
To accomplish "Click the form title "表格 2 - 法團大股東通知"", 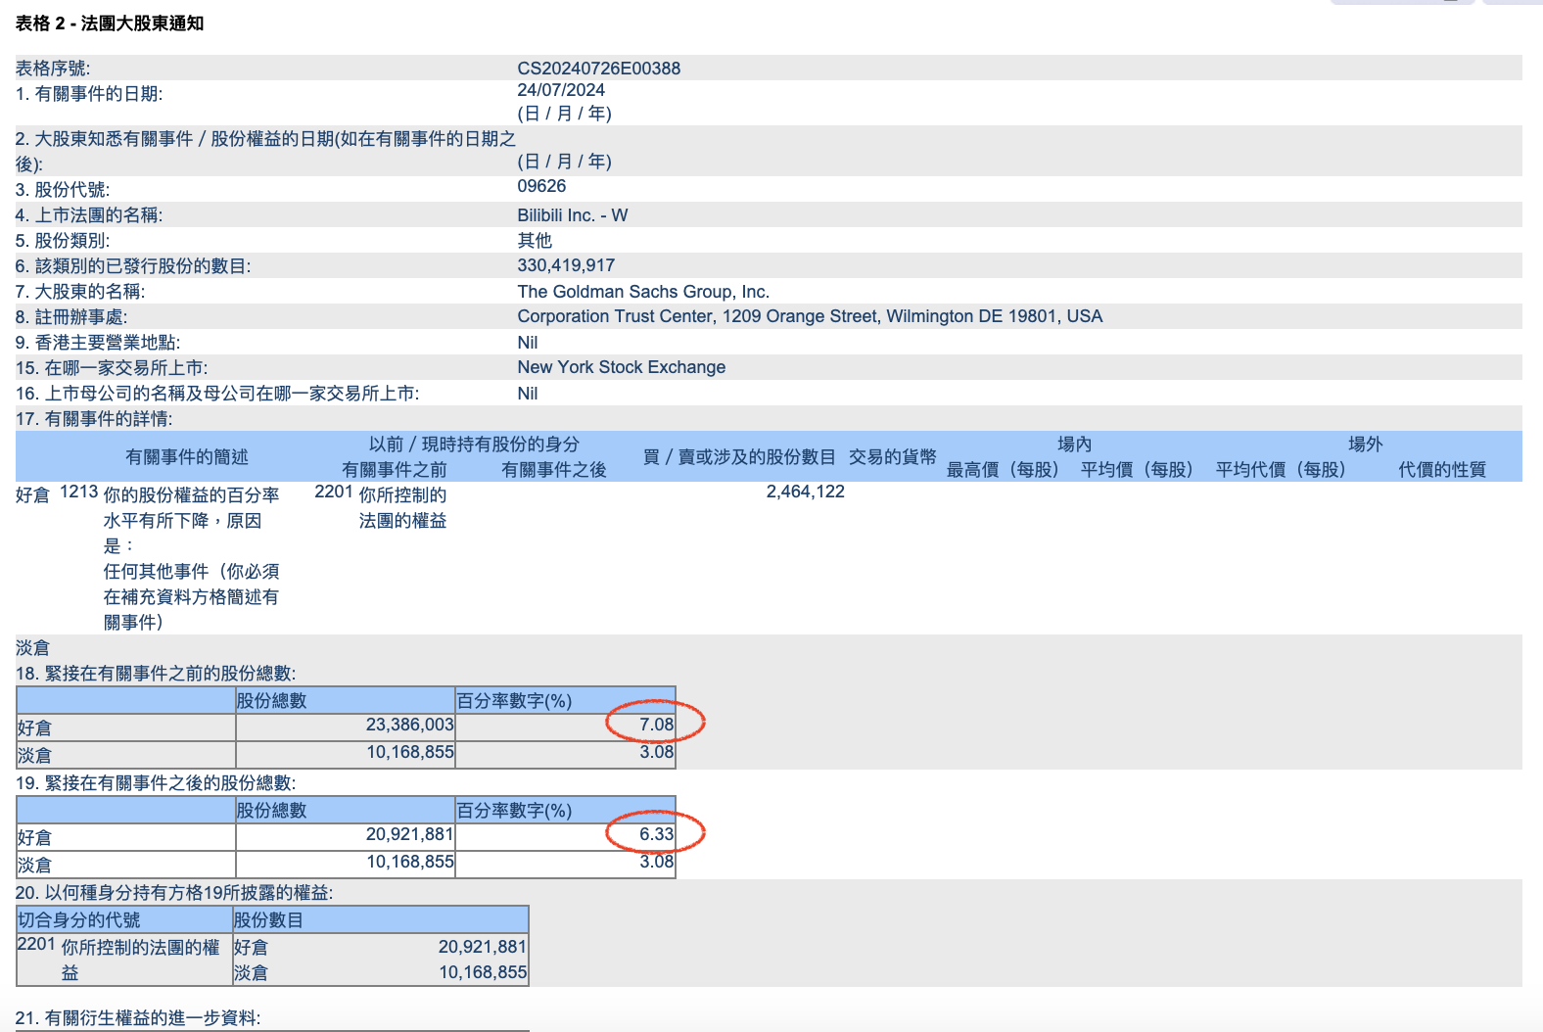I will pyautogui.click(x=110, y=23).
